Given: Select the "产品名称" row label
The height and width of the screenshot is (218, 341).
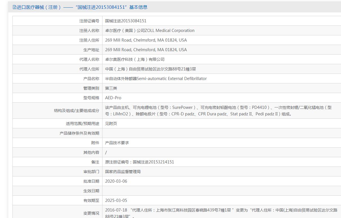Looking at the screenshot, I should [x=91, y=79].
